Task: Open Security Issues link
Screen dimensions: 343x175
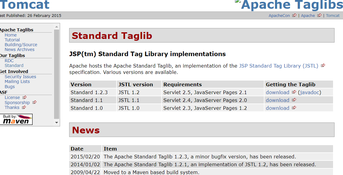Action: click(20, 77)
